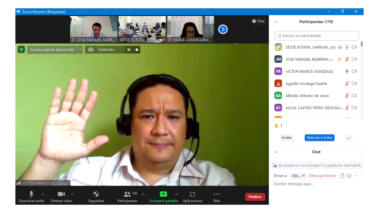Open Enviar a recipient dropdown
The image size is (379, 213).
298,176
